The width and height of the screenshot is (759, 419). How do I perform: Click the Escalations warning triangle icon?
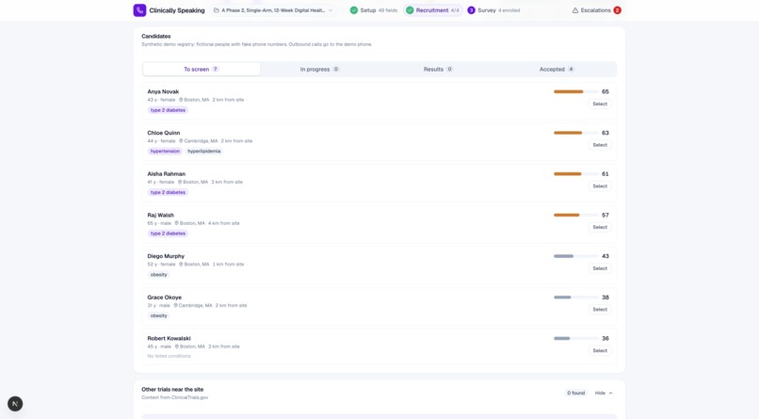click(575, 10)
